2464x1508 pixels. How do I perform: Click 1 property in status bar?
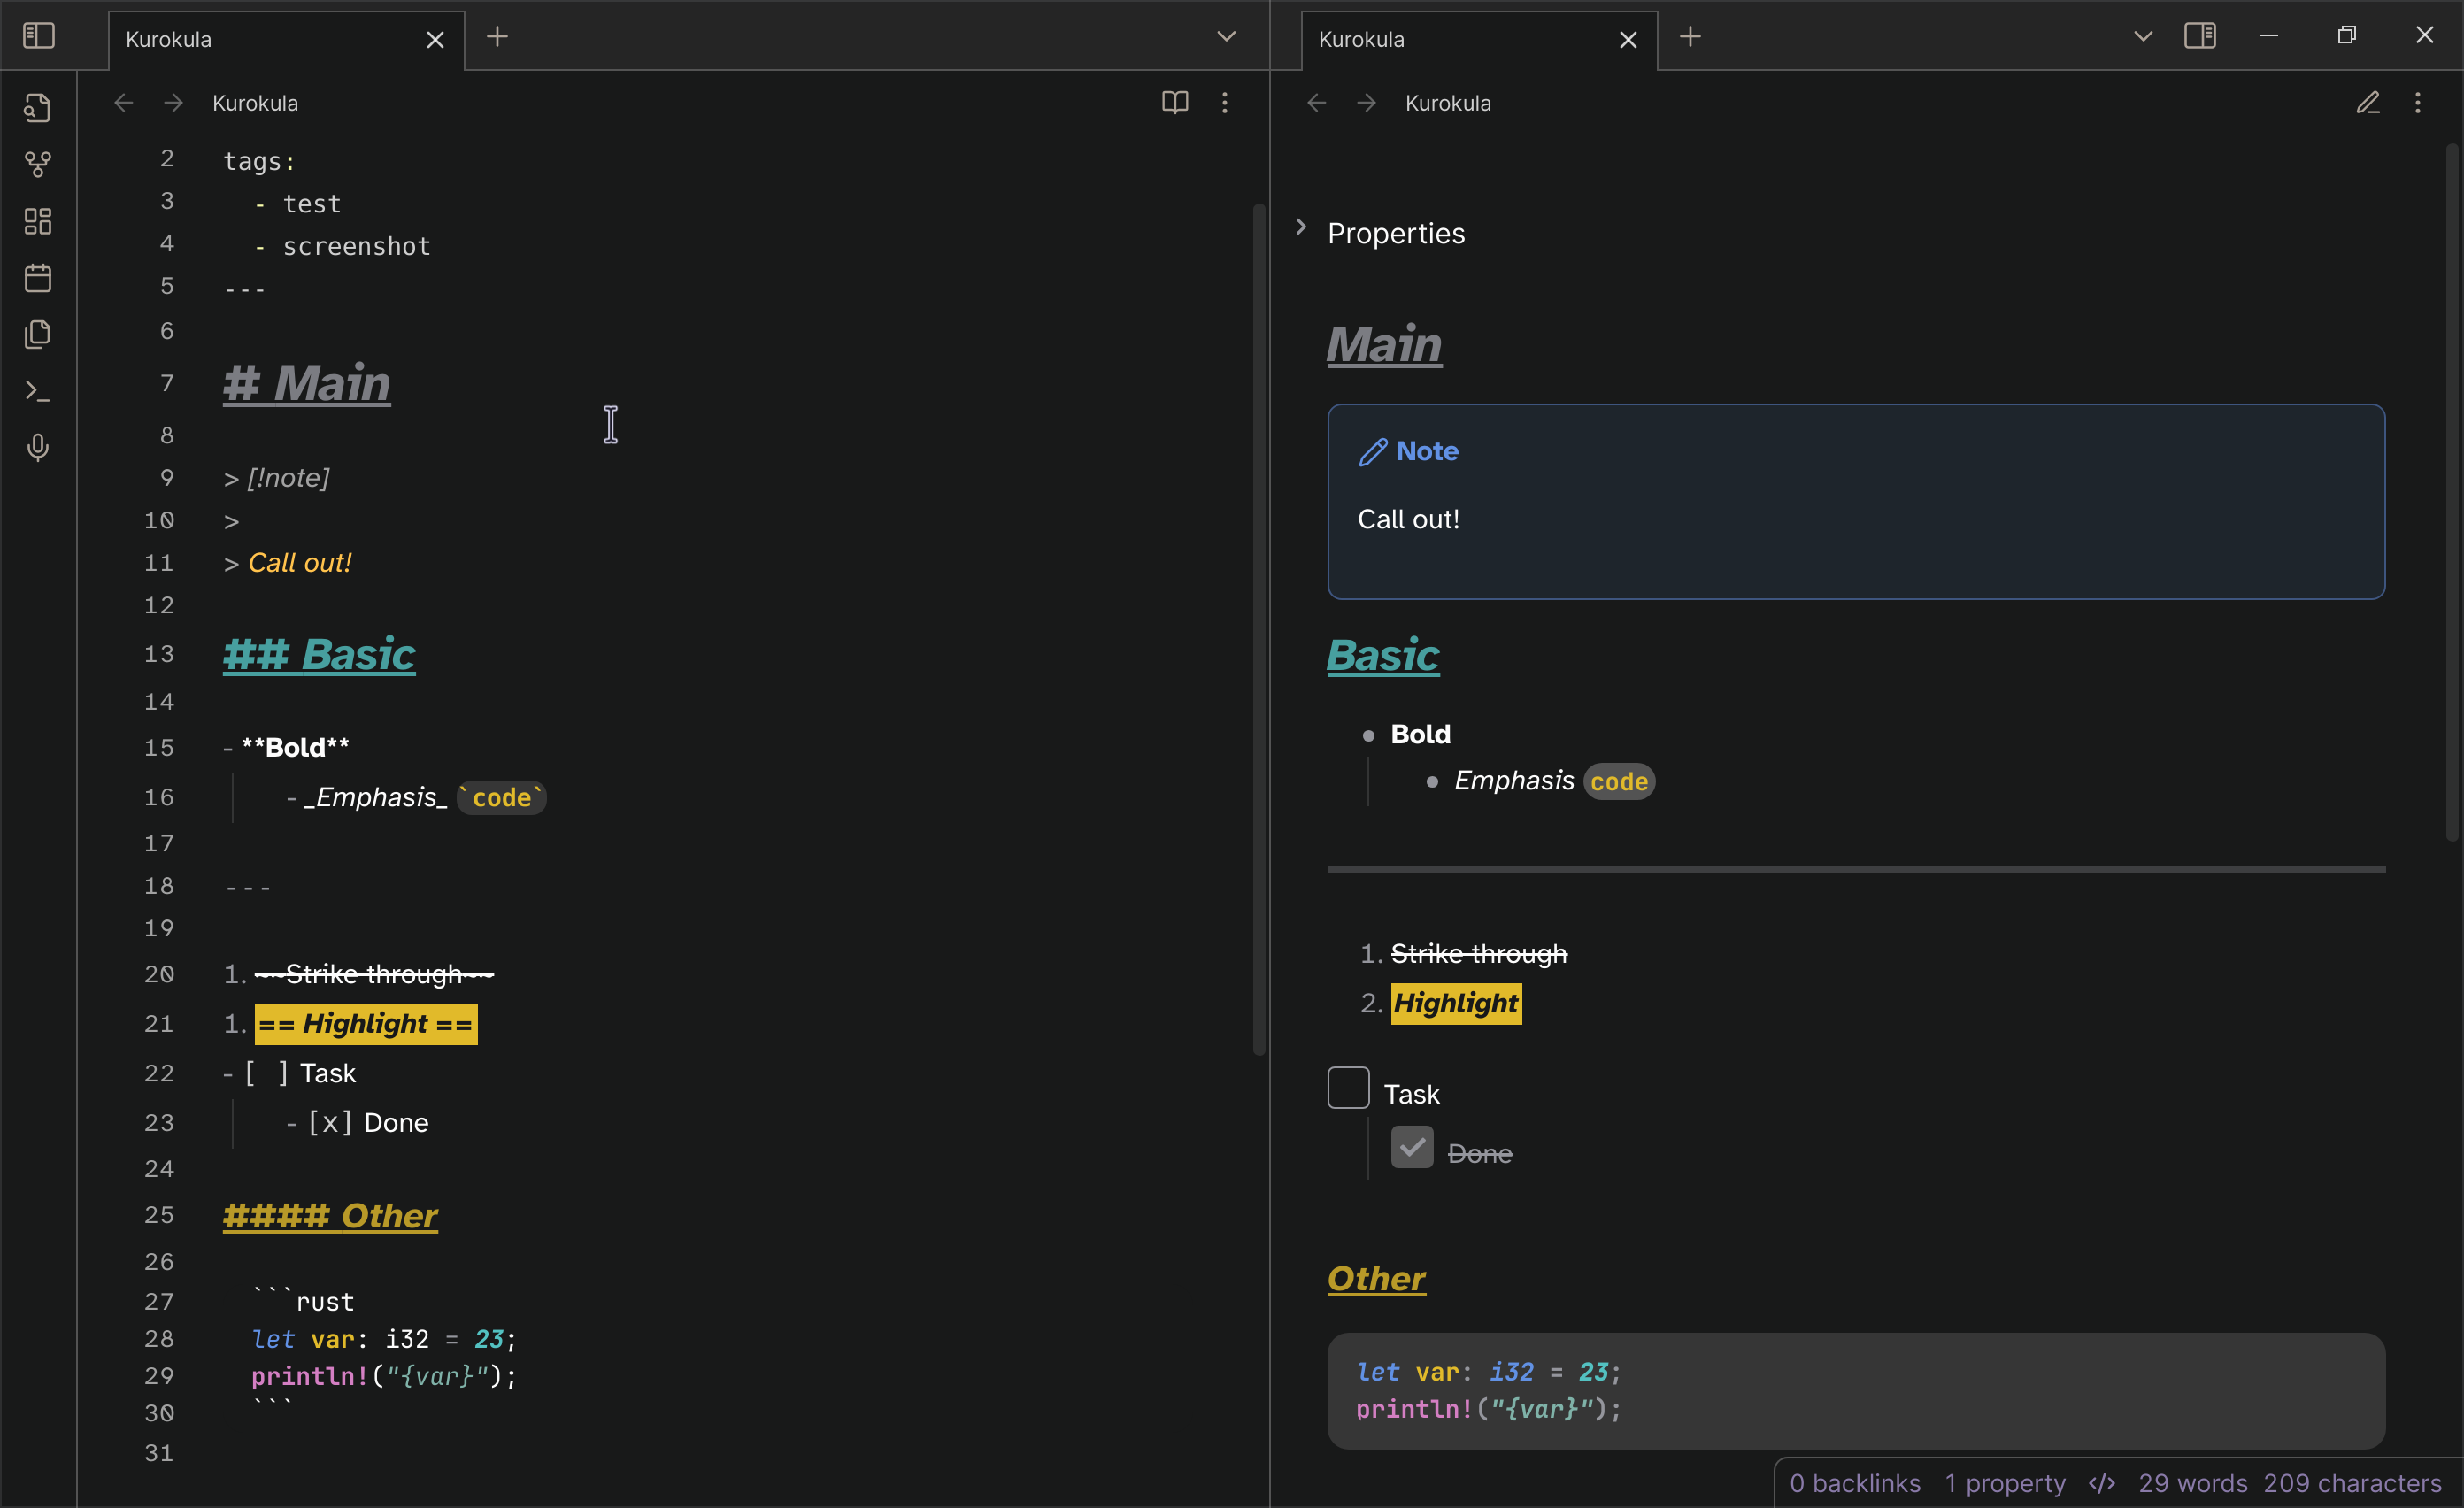coord(2005,1482)
